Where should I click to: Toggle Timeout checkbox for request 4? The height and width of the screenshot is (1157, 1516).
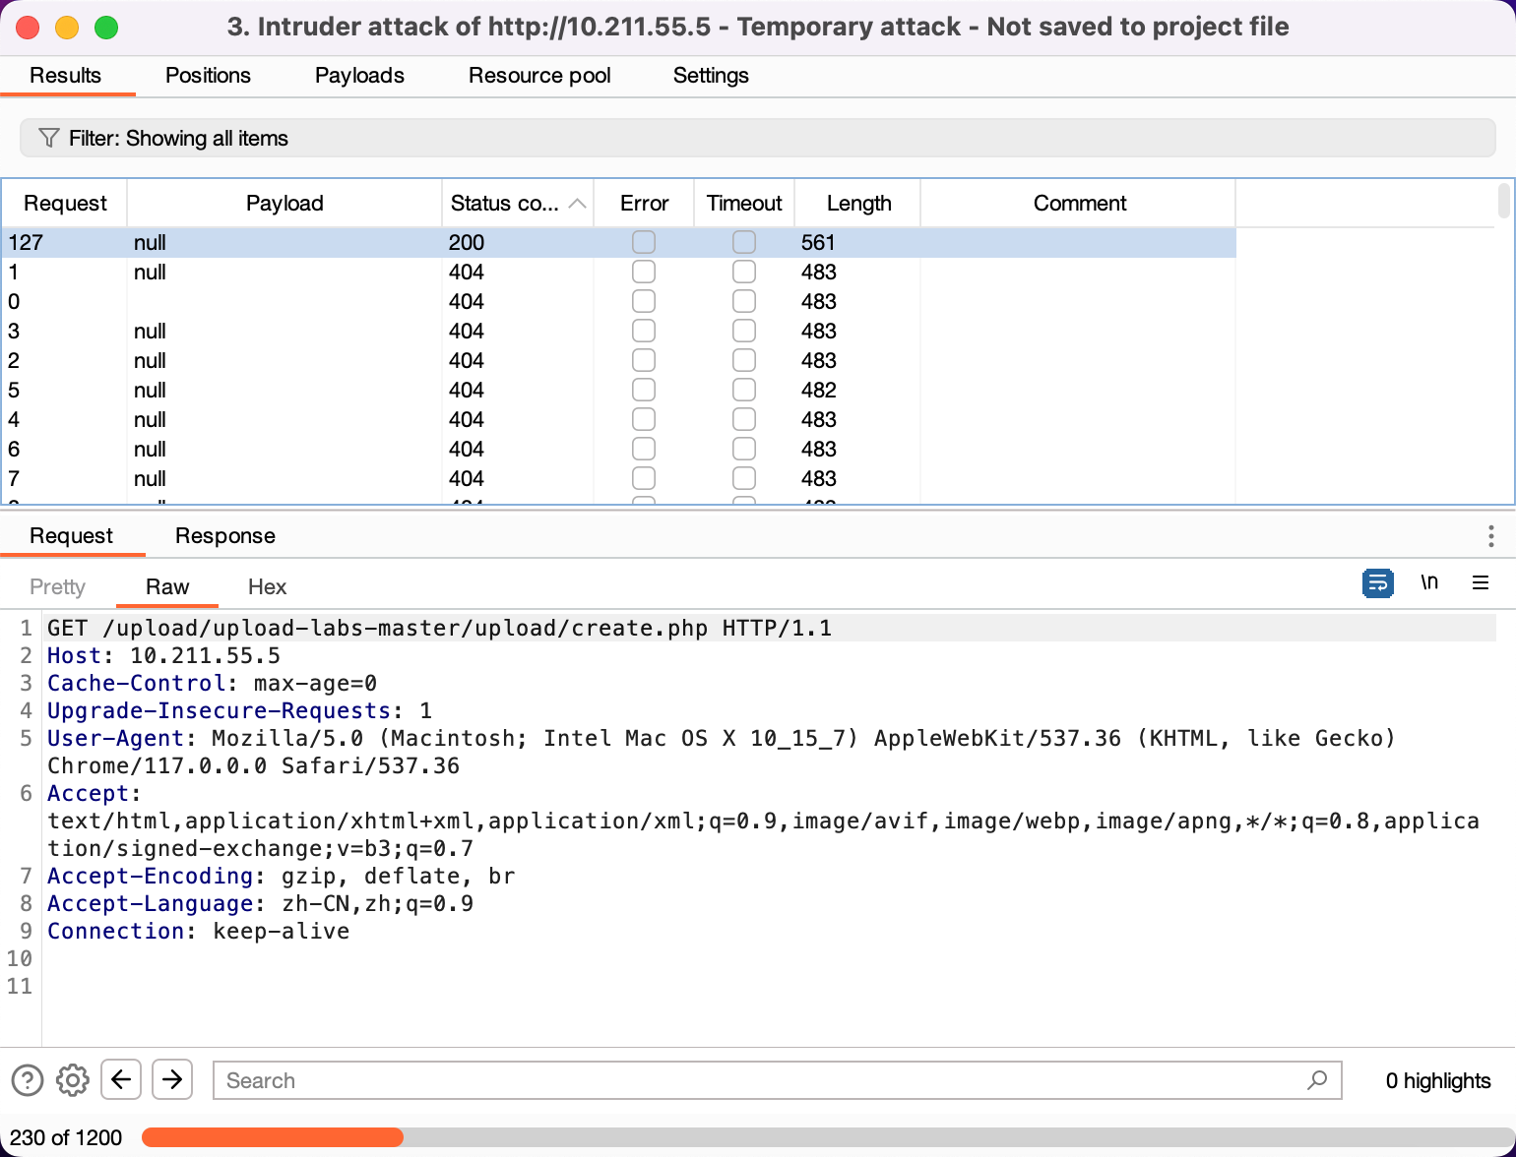[x=744, y=419]
